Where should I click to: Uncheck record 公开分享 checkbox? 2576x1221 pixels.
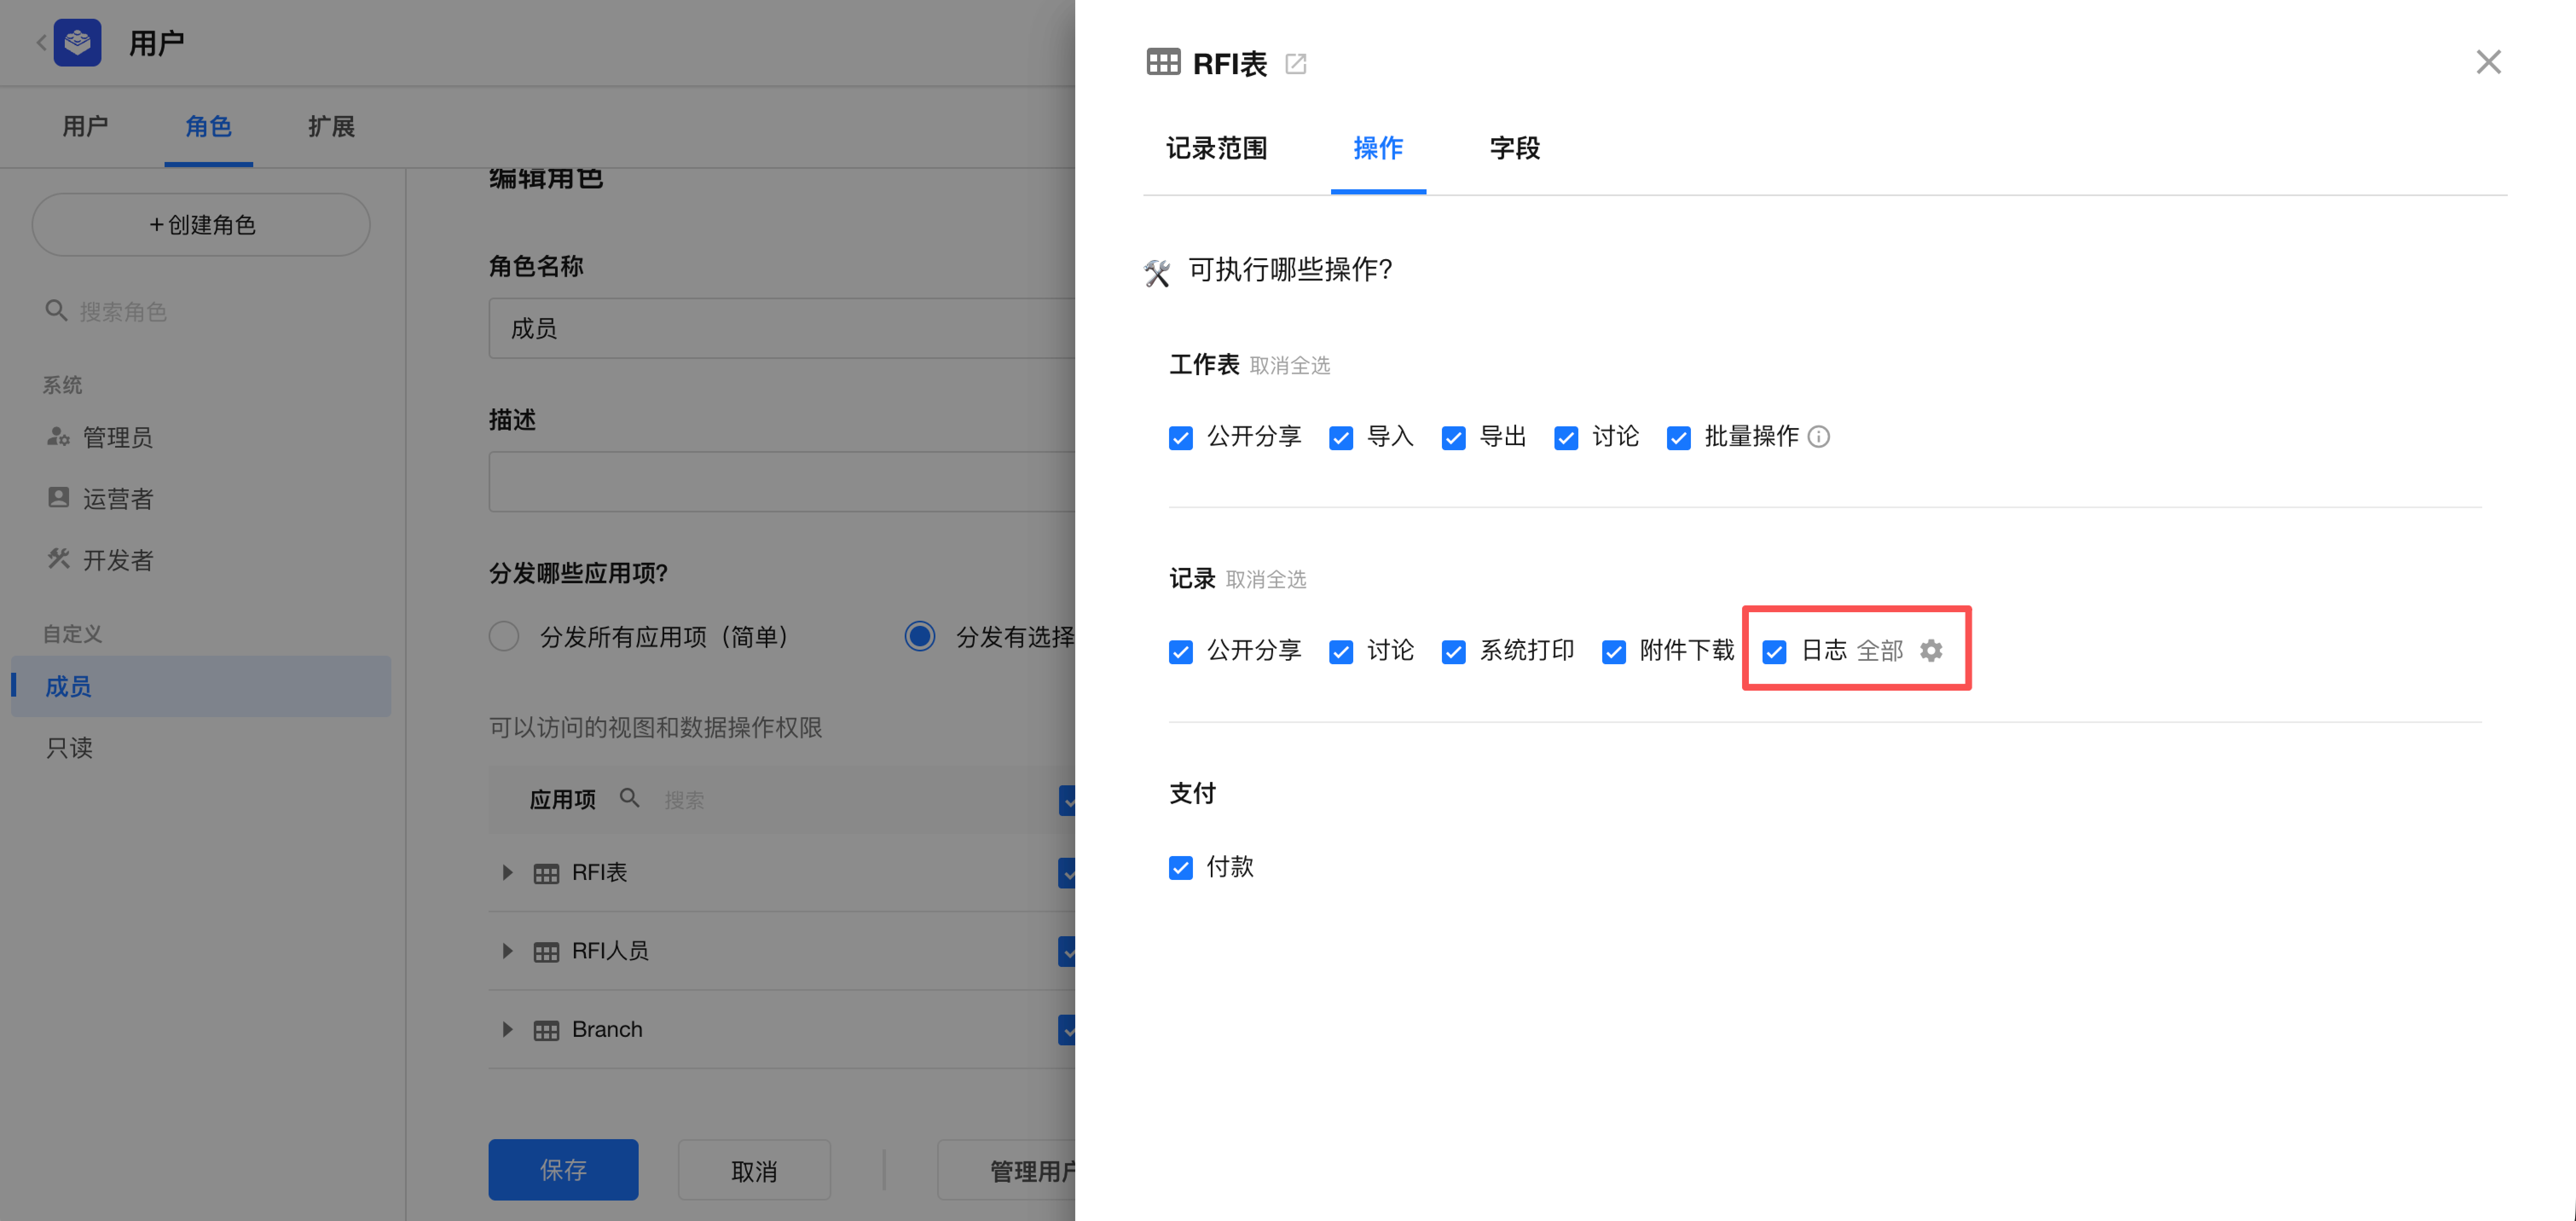tap(1181, 652)
